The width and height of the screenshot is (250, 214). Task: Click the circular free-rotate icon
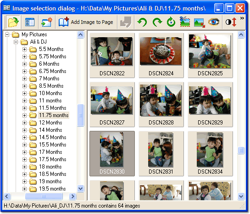171,22
